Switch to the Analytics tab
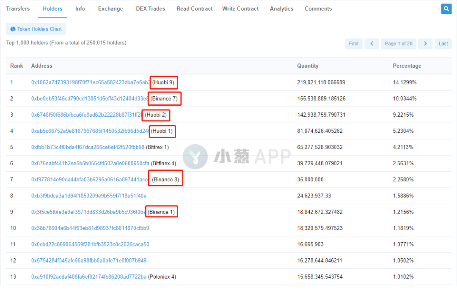The height and width of the screenshot is (298, 457). [x=281, y=9]
